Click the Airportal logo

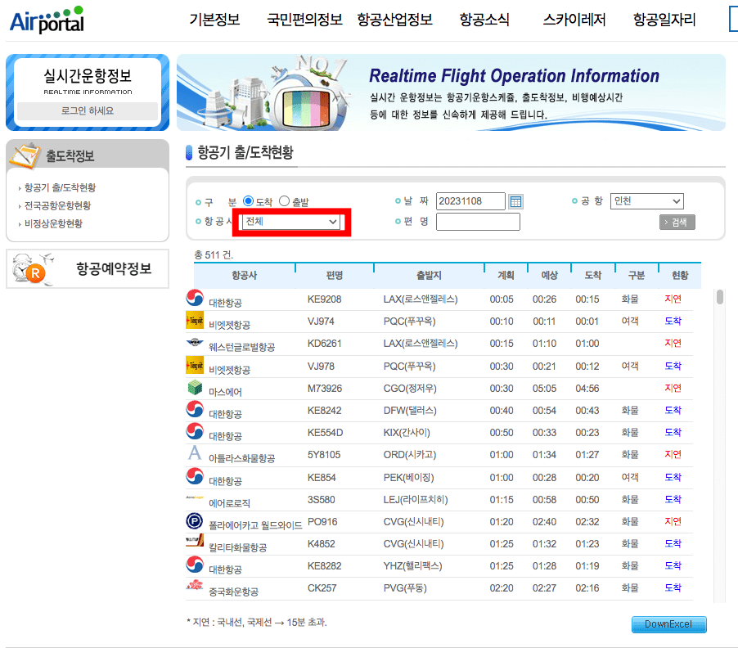coord(47,20)
